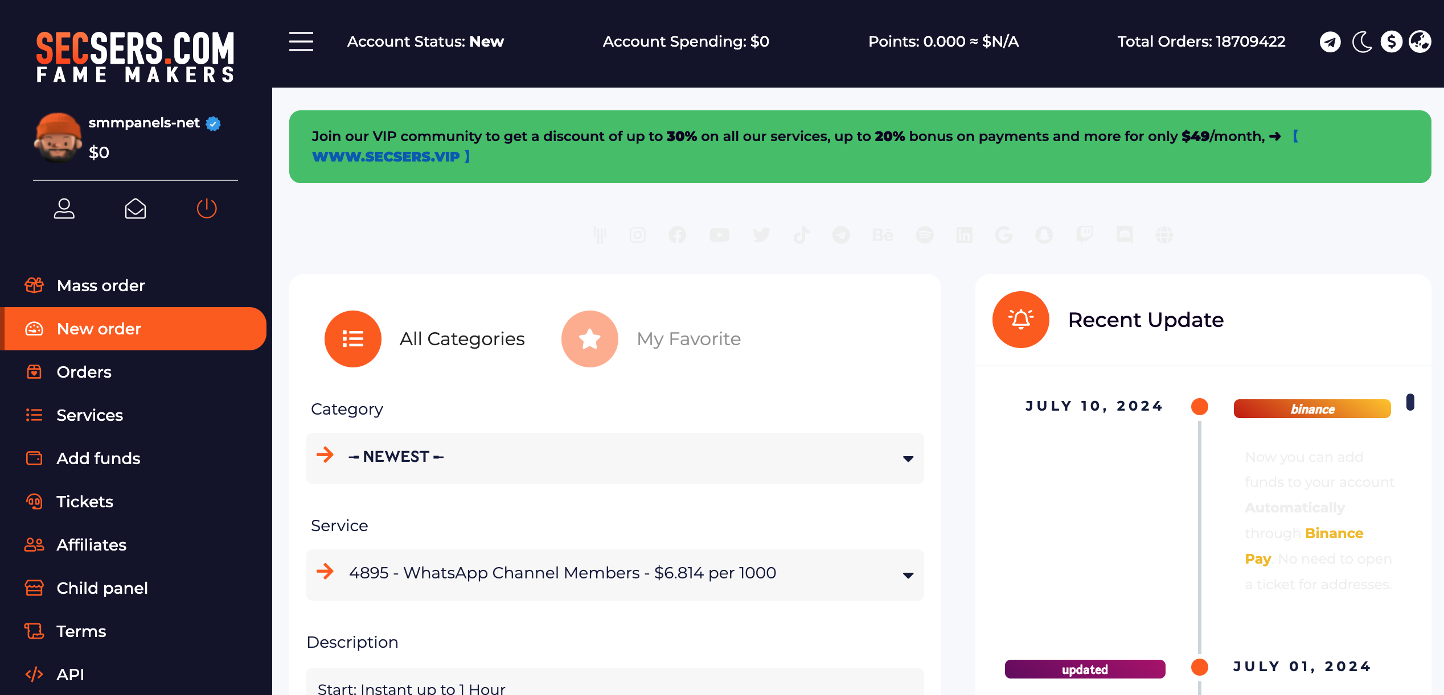Open the envelope messages icon
Viewport: 1444px width, 695px height.
(x=136, y=208)
